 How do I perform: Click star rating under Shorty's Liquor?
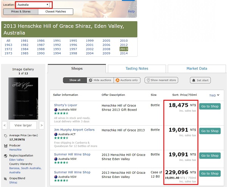61,113
